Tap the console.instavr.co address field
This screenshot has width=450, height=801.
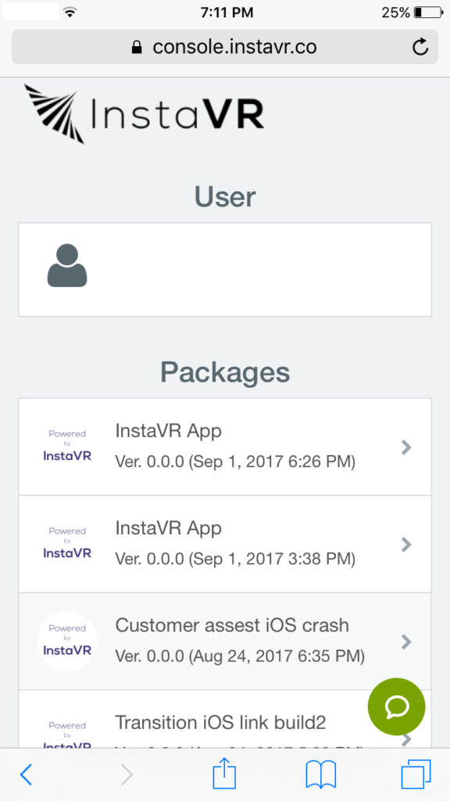point(225,47)
